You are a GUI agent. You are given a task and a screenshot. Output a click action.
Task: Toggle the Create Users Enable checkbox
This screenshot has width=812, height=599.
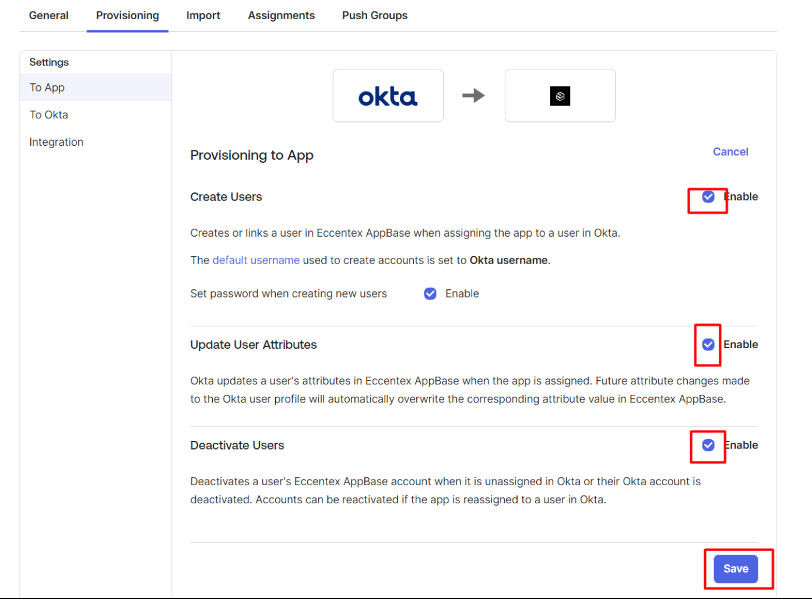(x=708, y=197)
